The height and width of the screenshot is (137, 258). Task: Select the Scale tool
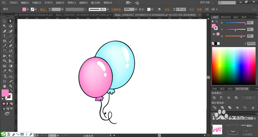pyautogui.click(x=11, y=51)
